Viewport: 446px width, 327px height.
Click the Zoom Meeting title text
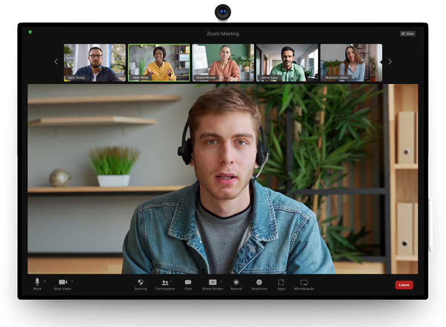(x=223, y=33)
